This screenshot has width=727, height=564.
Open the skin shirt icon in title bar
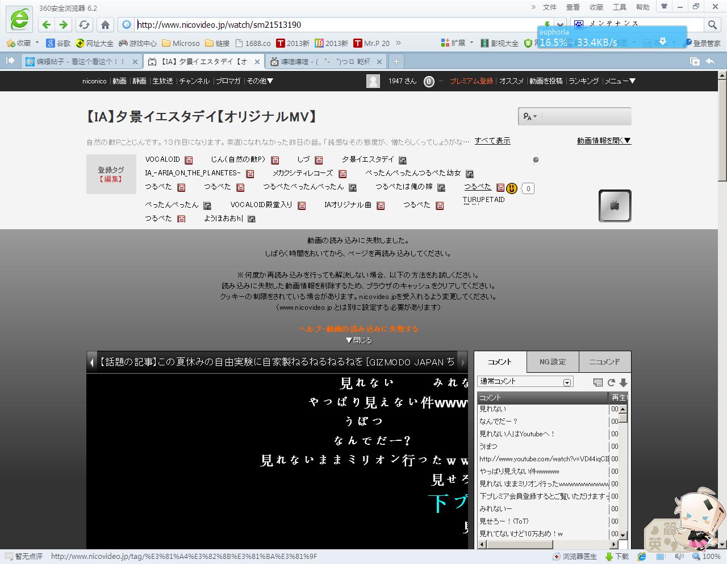click(x=664, y=7)
